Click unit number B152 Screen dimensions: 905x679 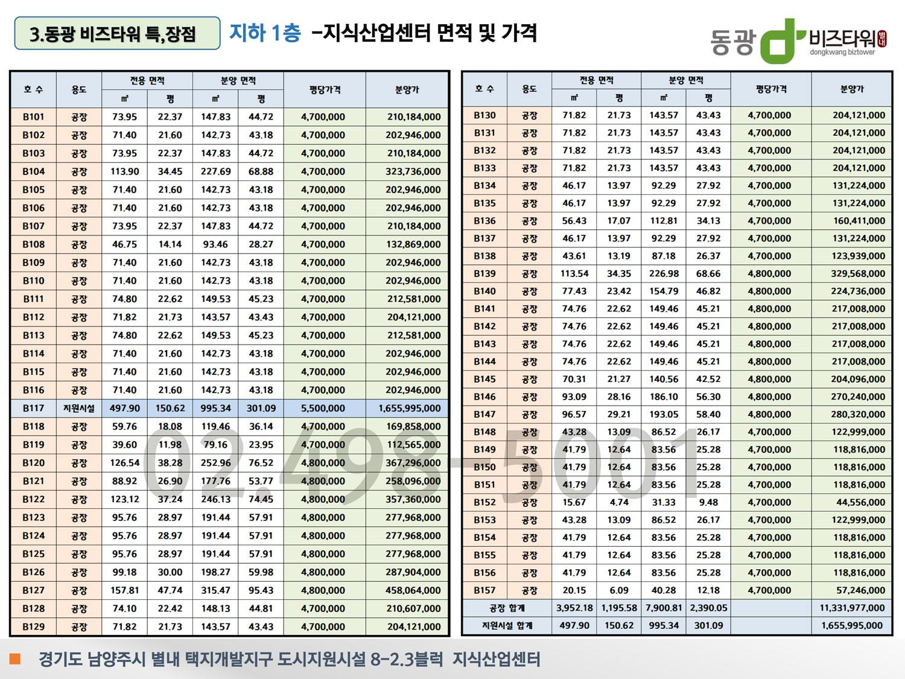click(484, 502)
